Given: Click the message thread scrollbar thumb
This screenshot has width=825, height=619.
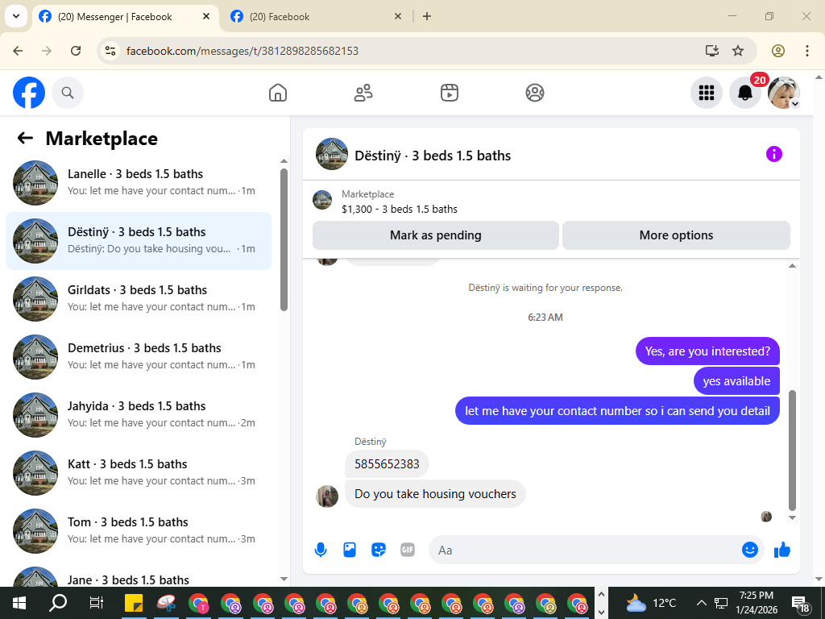Looking at the screenshot, I should (793, 450).
